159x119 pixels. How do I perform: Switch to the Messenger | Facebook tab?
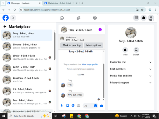click(x=24, y=3)
